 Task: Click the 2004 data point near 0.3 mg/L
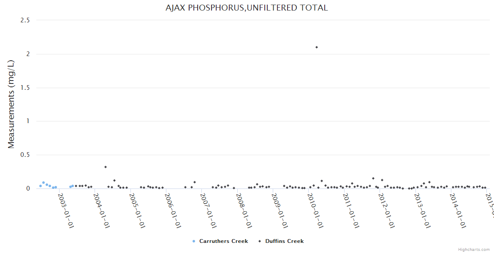click(106, 167)
